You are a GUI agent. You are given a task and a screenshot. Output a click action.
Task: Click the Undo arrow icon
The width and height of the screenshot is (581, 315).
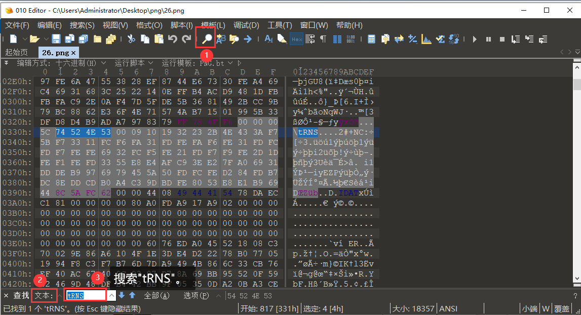173,39
